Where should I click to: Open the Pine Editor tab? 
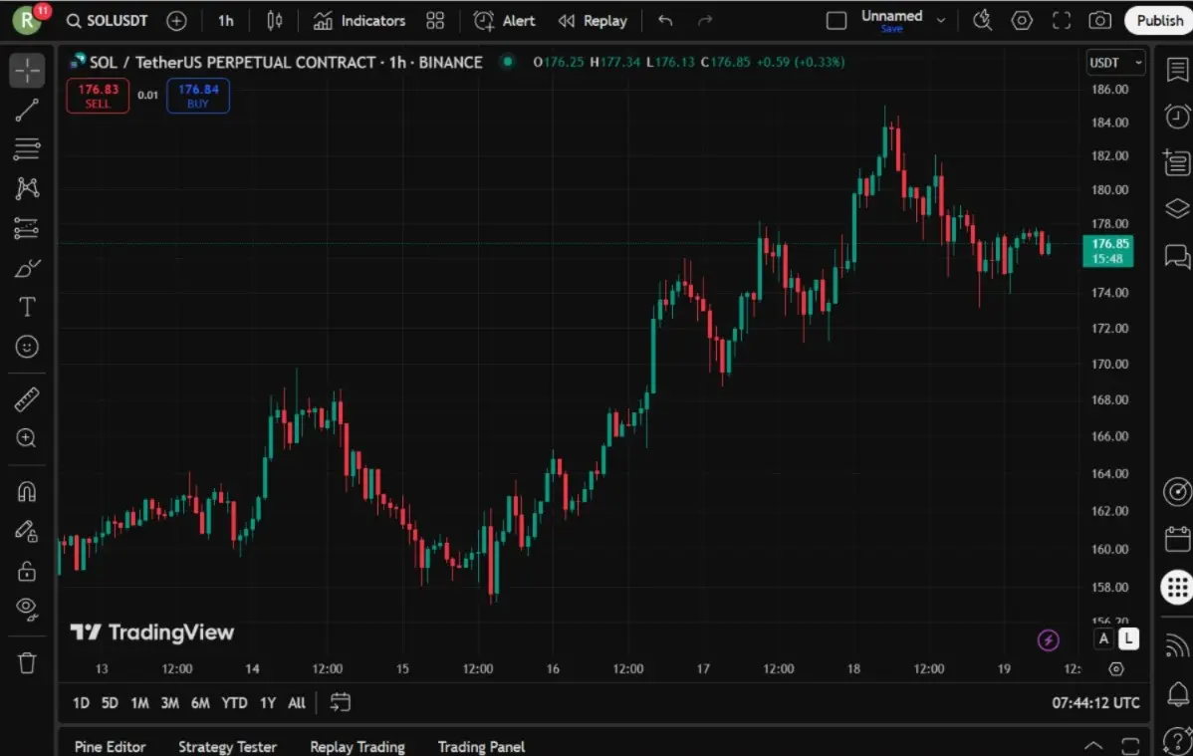tap(110, 746)
